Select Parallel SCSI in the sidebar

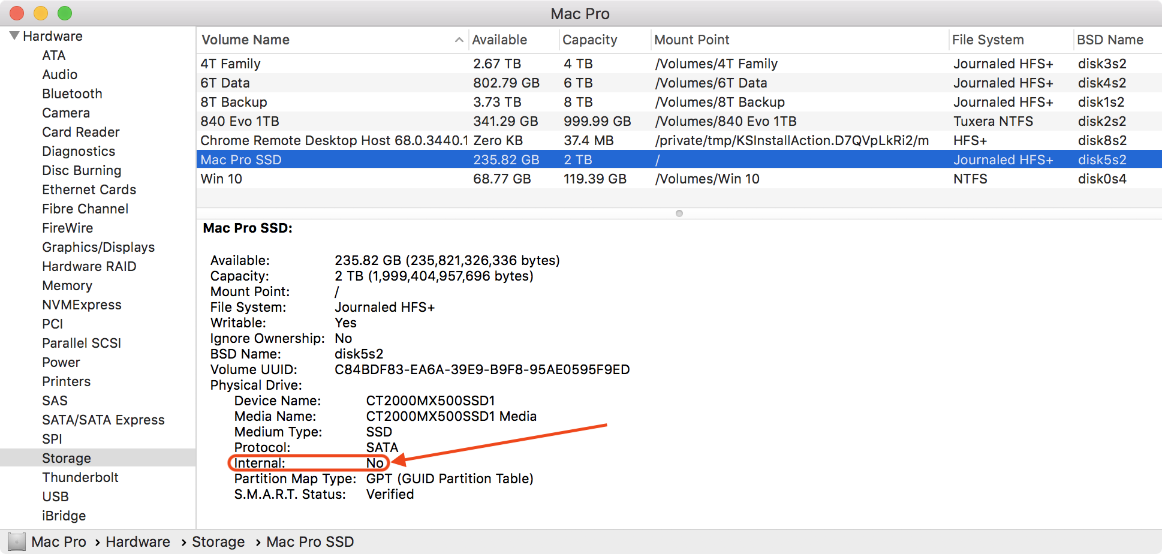(x=82, y=343)
